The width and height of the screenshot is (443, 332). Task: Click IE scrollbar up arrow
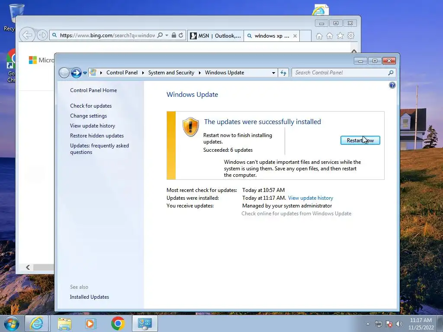pos(354,51)
